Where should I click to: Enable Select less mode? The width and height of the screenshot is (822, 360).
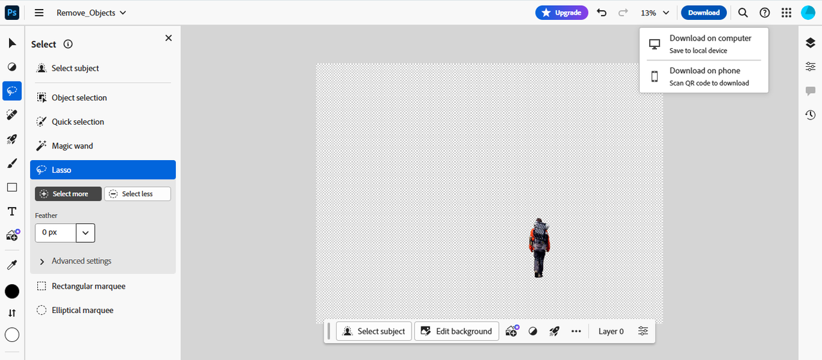[x=137, y=194]
